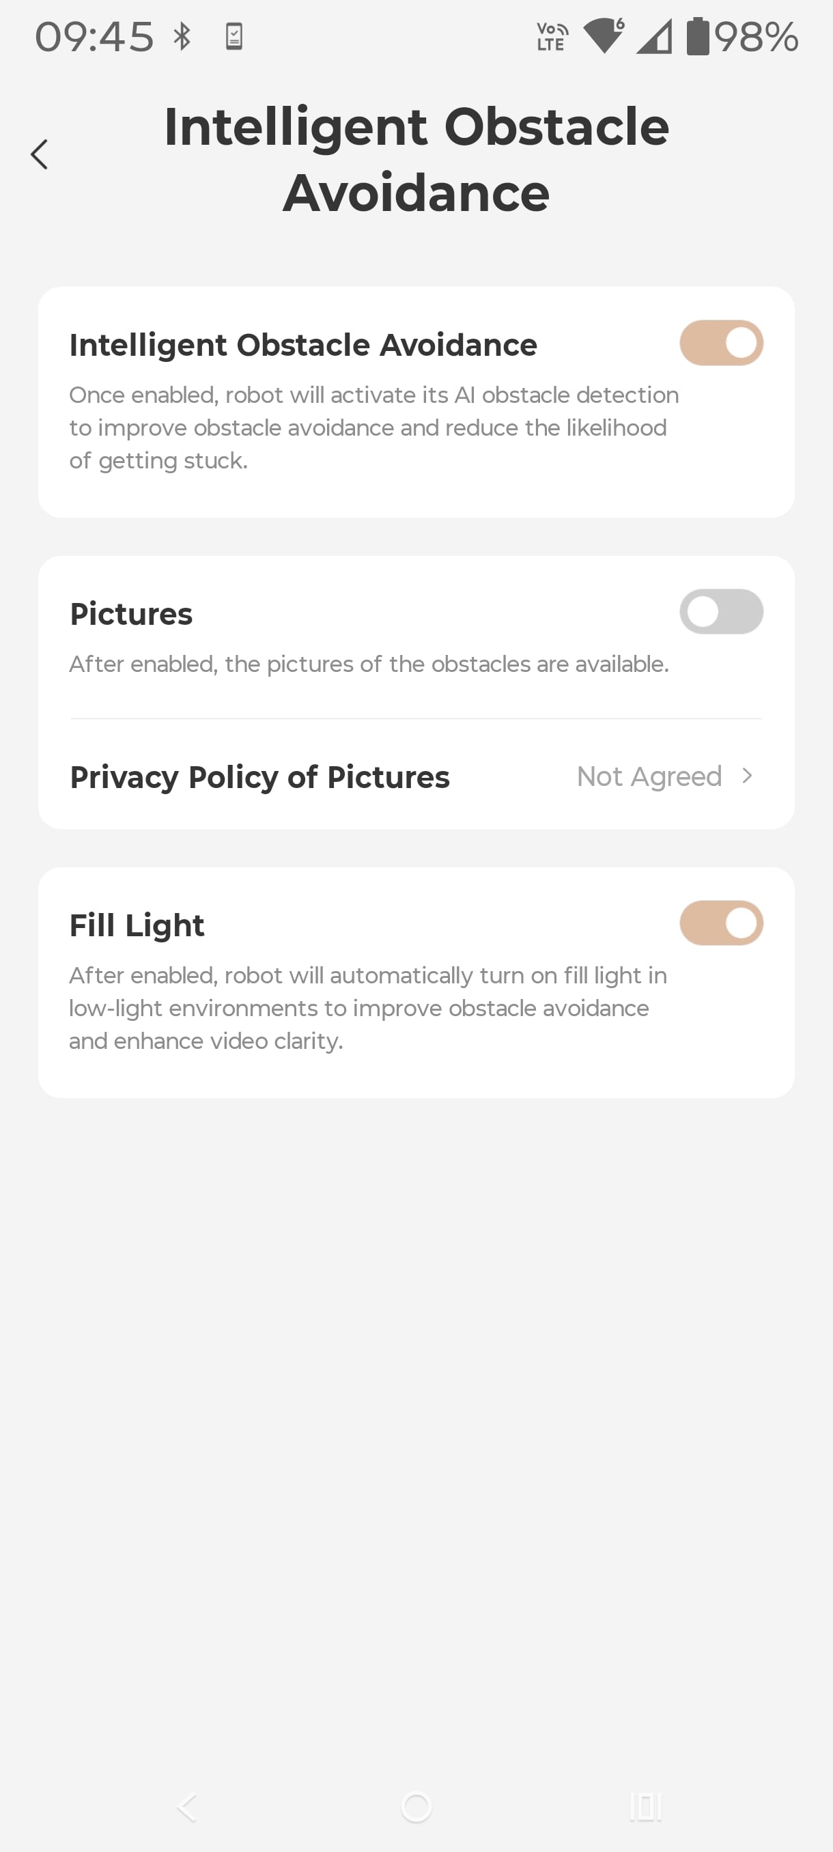Screen dimensions: 833x1852
Task: Tap the battery icon in status bar
Action: [x=697, y=37]
